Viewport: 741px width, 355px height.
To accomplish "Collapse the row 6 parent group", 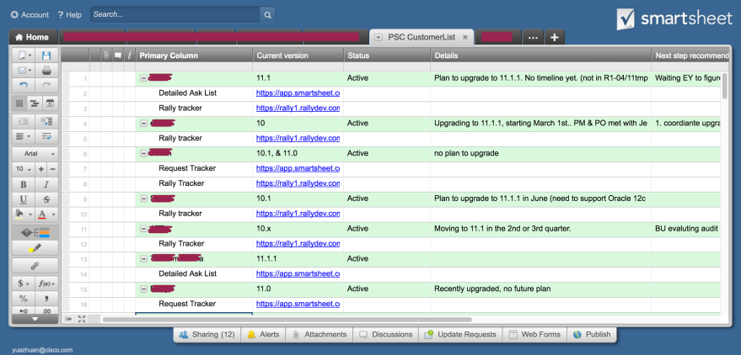I will coord(143,153).
